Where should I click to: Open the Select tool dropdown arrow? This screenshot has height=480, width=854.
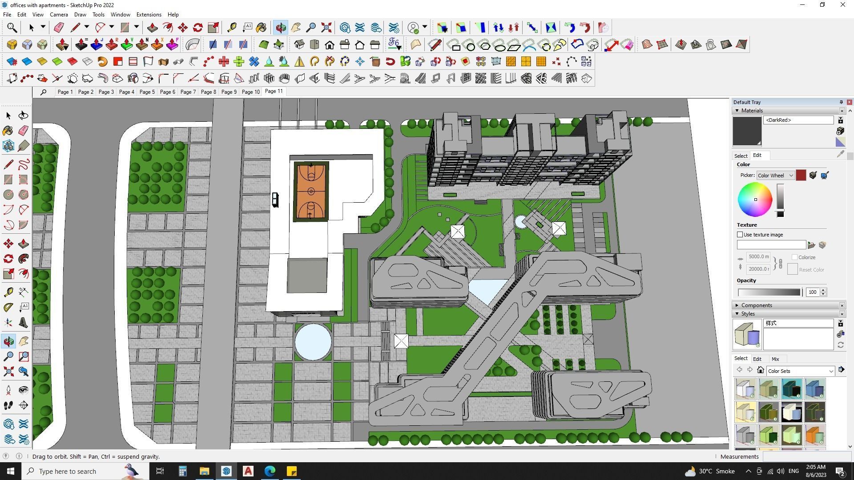(43, 28)
